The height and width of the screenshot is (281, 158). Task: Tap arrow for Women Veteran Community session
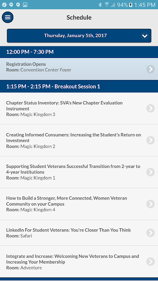151,204
